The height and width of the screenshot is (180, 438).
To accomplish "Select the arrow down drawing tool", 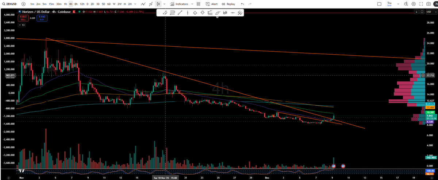I will point(202,13).
